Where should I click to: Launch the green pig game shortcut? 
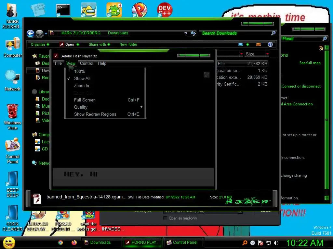[x=114, y=10]
